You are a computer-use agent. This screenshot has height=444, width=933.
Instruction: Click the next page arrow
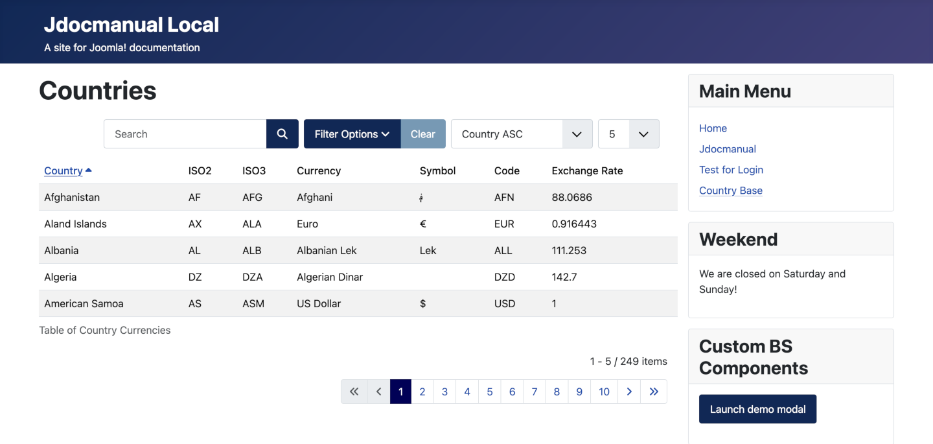click(628, 391)
